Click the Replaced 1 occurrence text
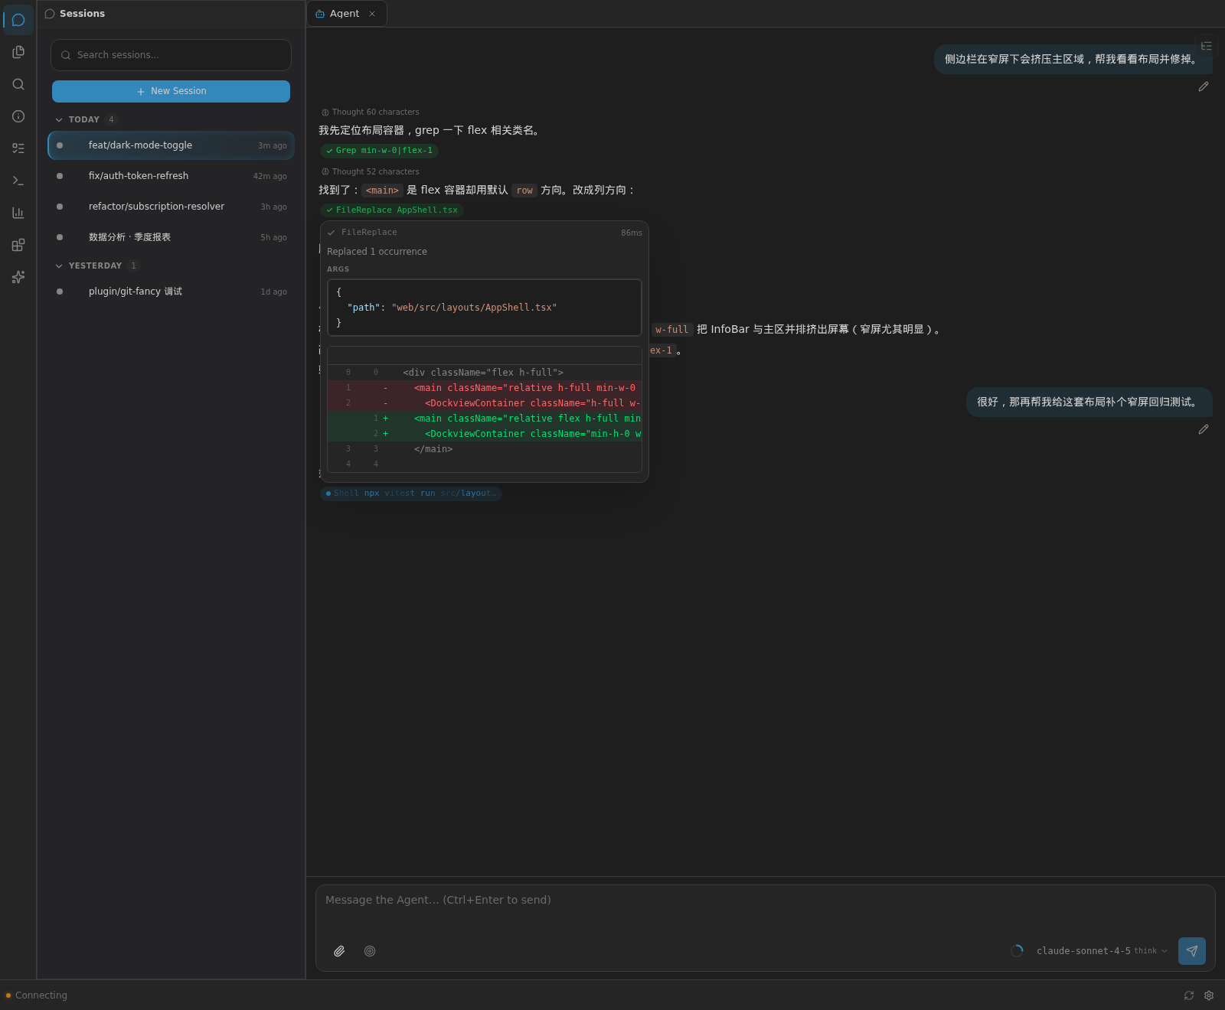This screenshot has height=1010, width=1225. [x=377, y=252]
